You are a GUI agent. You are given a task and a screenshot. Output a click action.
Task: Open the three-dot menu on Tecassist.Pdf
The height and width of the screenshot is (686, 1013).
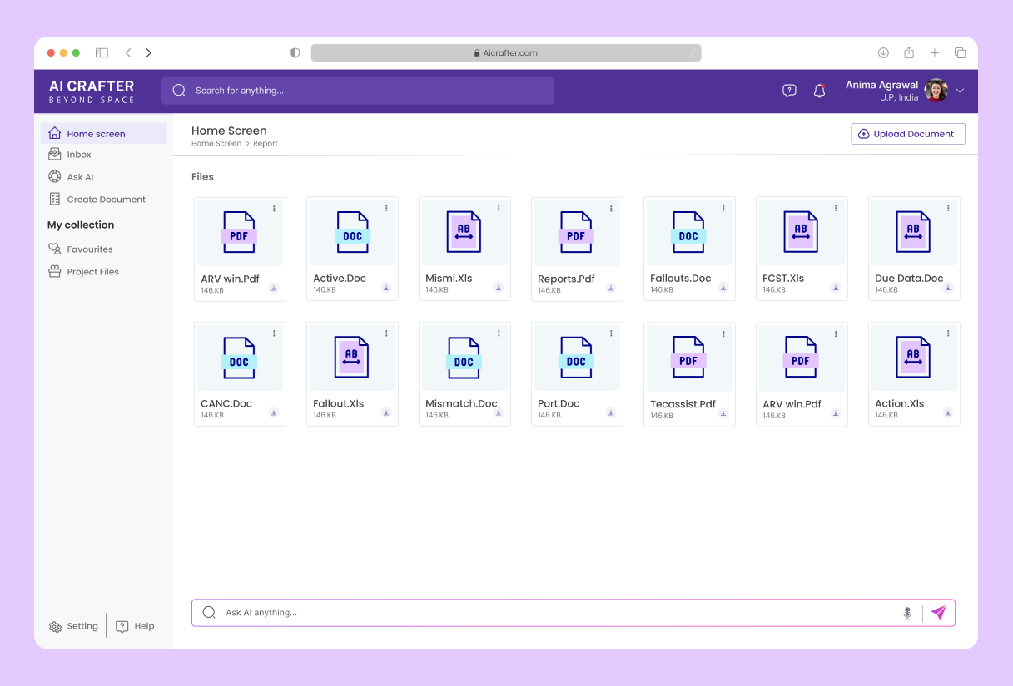723,332
